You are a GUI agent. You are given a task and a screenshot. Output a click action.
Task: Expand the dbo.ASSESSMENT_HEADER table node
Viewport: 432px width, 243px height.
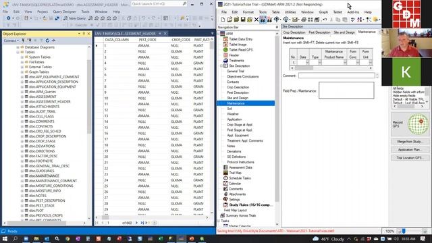pos(22,102)
